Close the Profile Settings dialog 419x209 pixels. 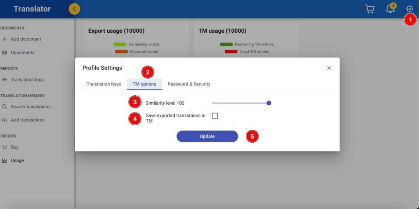click(329, 68)
